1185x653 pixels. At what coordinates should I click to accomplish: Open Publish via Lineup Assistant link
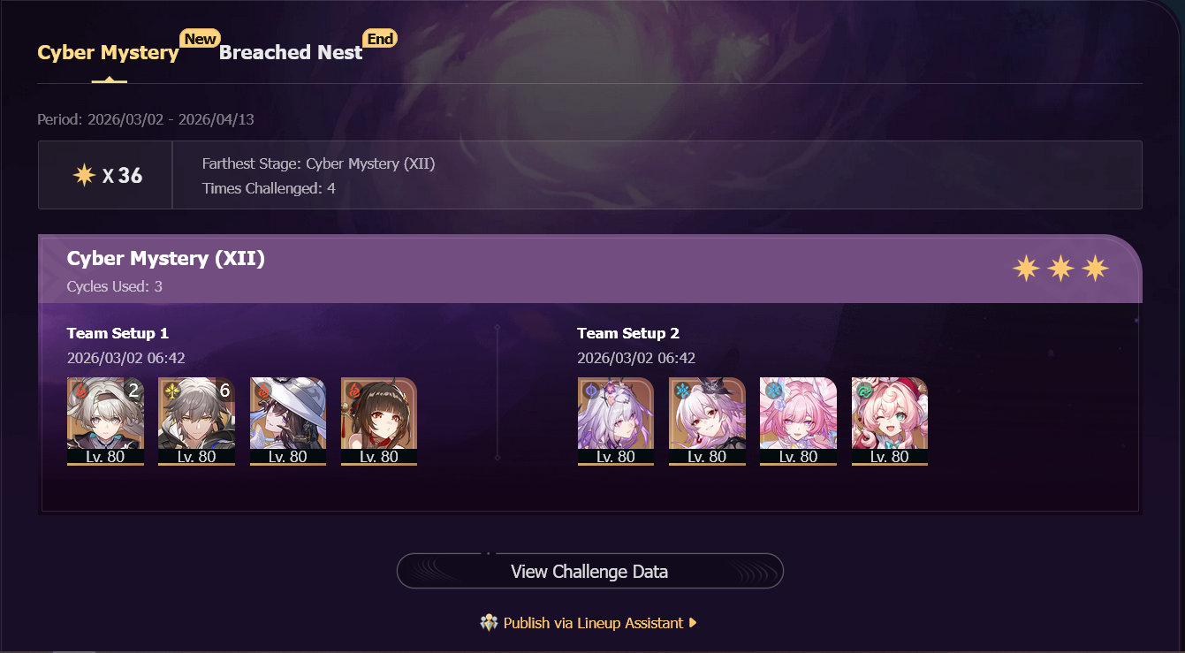(593, 623)
